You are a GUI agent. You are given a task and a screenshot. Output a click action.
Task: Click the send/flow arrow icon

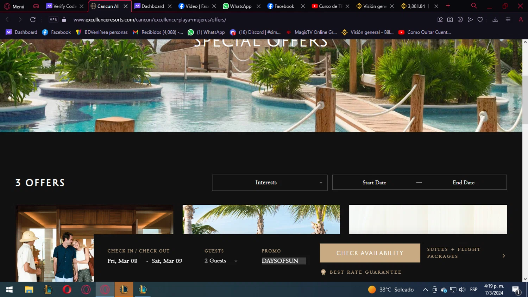[x=470, y=20]
